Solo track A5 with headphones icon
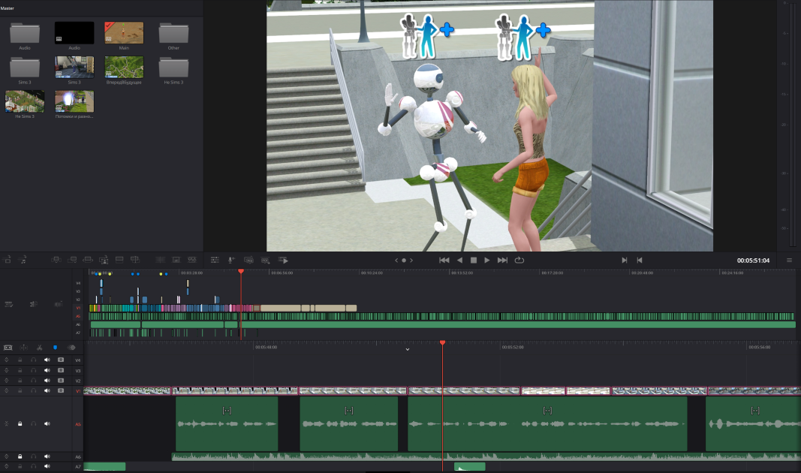 [34, 424]
